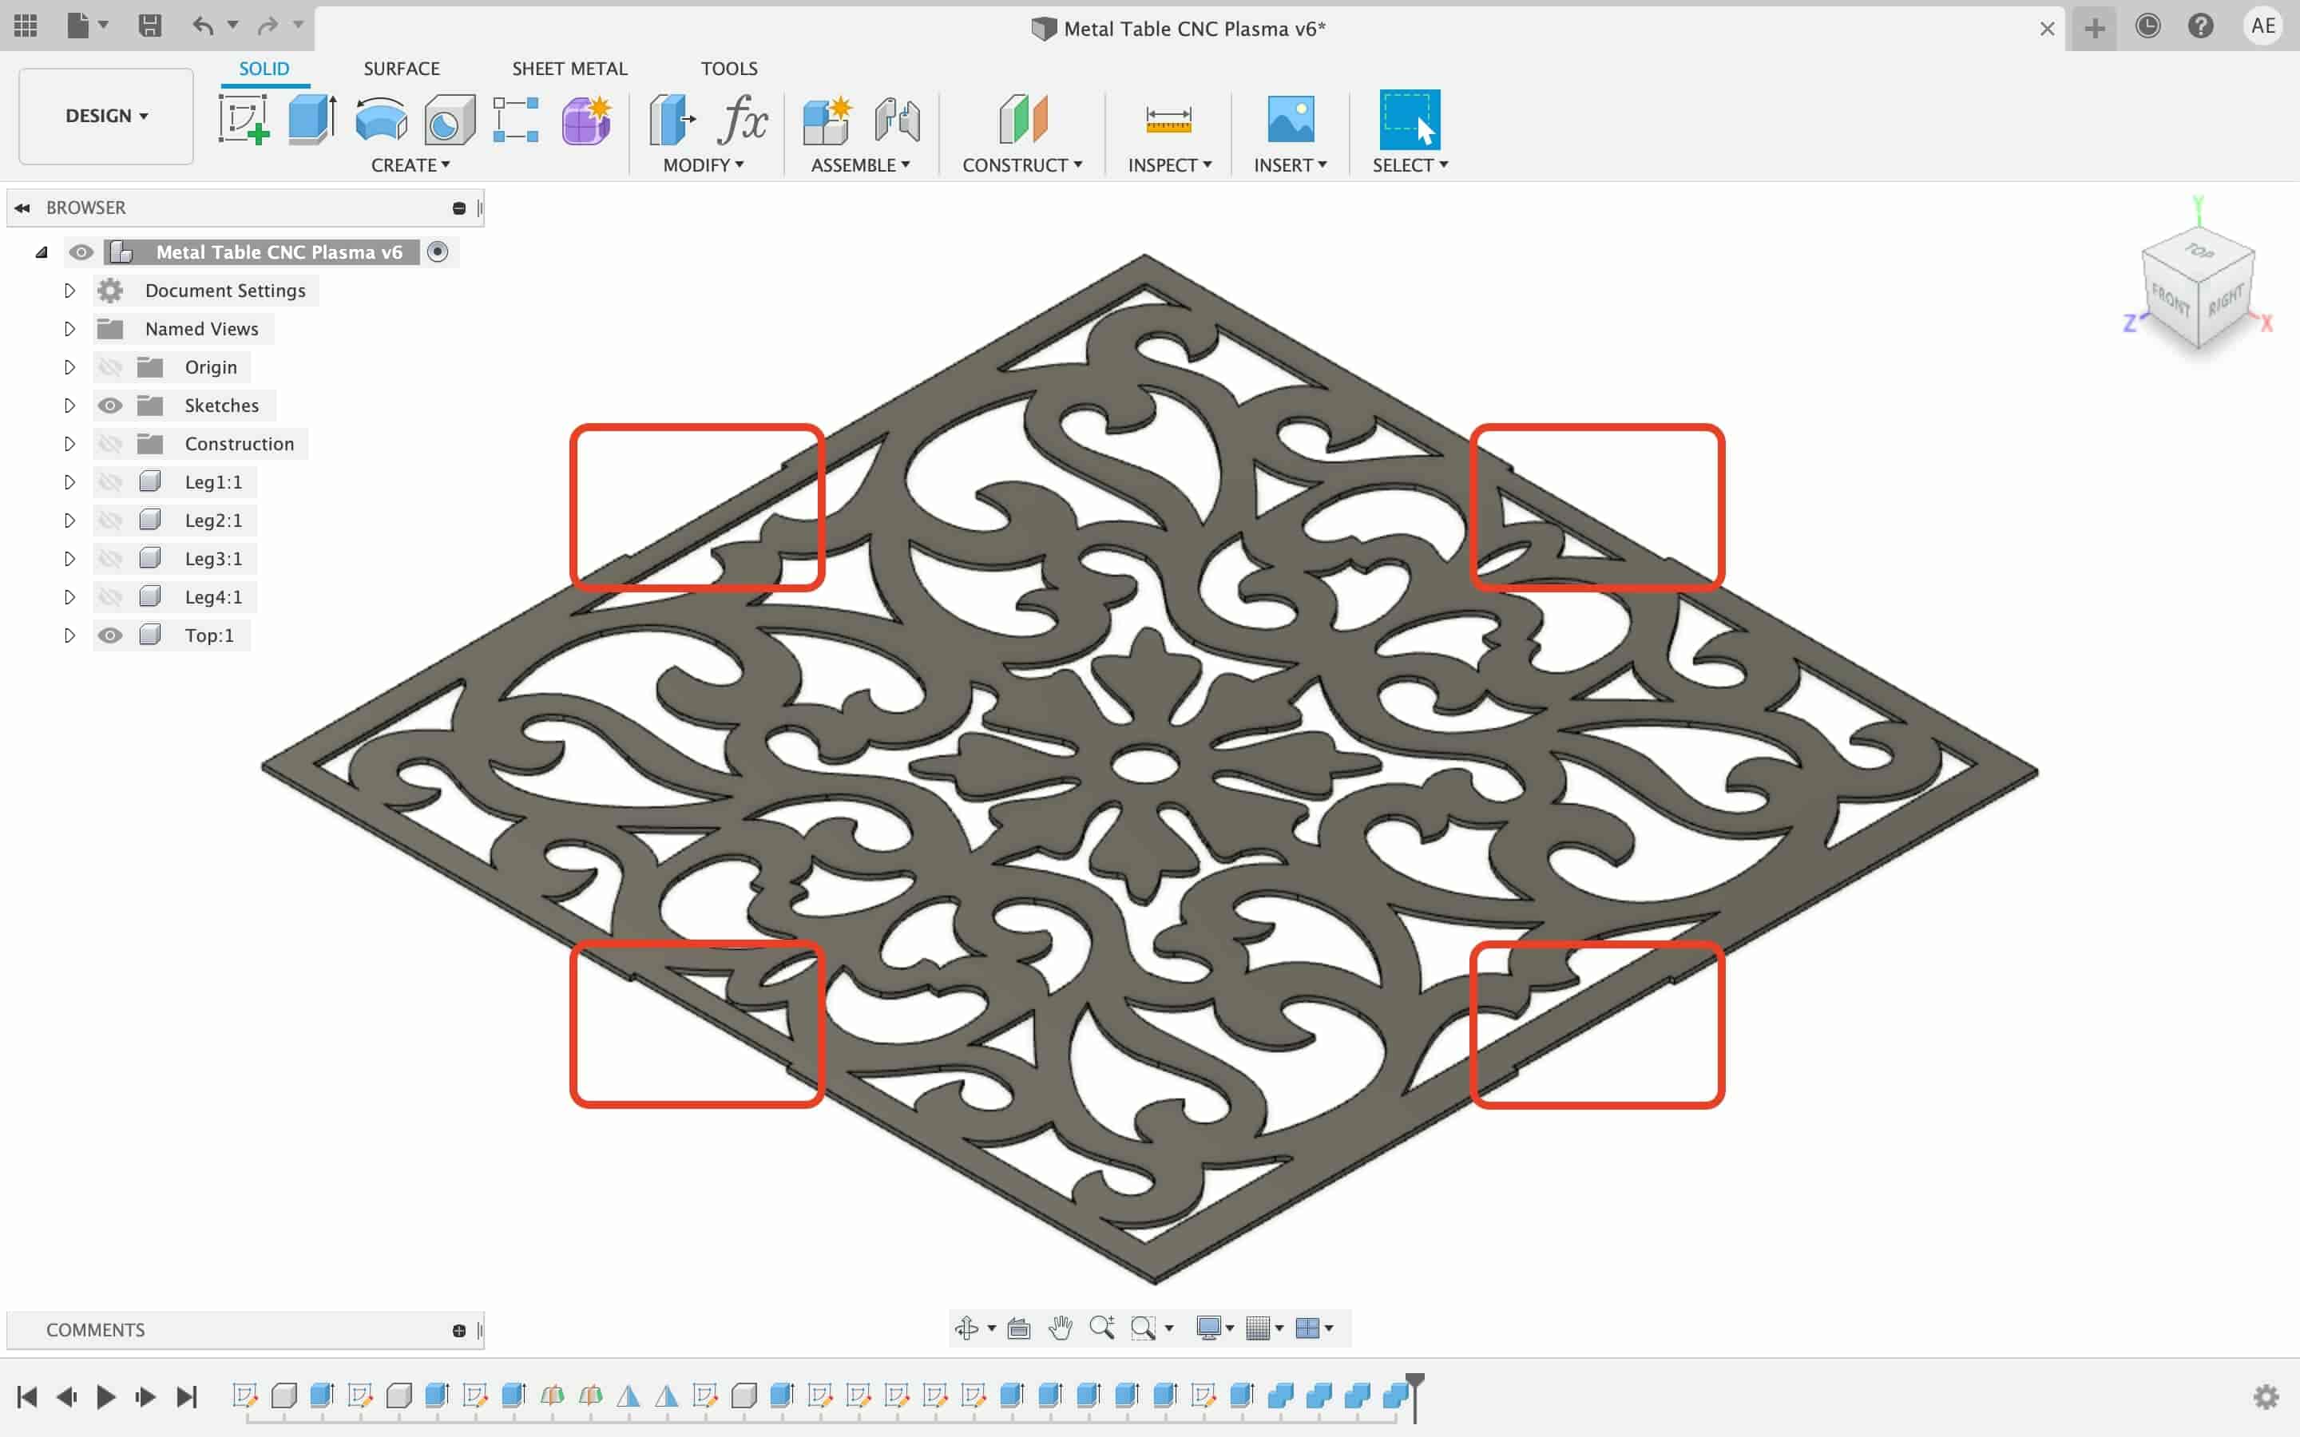Expand the Sketches folder in browser
Image resolution: width=2300 pixels, height=1437 pixels.
[68, 404]
